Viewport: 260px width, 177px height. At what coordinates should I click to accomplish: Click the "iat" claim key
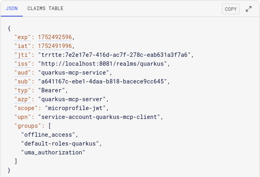pyautogui.click(x=23, y=46)
